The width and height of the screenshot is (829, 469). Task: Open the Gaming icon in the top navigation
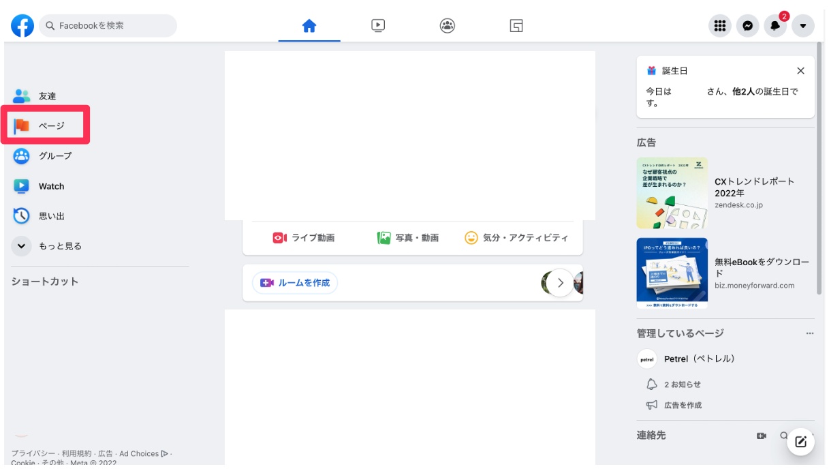516,25
